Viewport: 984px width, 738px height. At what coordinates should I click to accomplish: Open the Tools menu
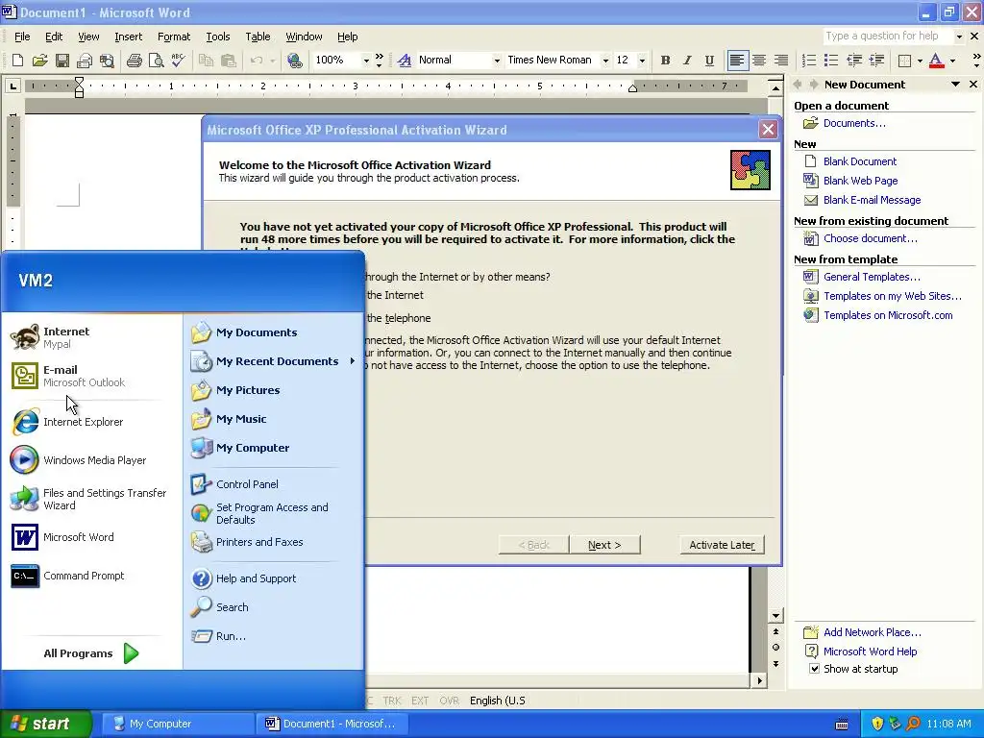click(218, 37)
